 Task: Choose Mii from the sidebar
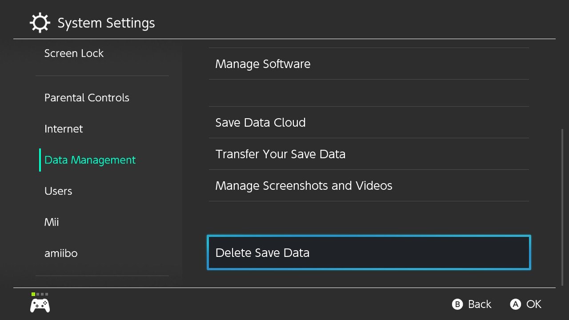[52, 222]
